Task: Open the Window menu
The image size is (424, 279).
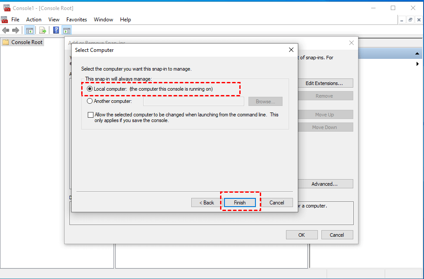Action: 103,20
